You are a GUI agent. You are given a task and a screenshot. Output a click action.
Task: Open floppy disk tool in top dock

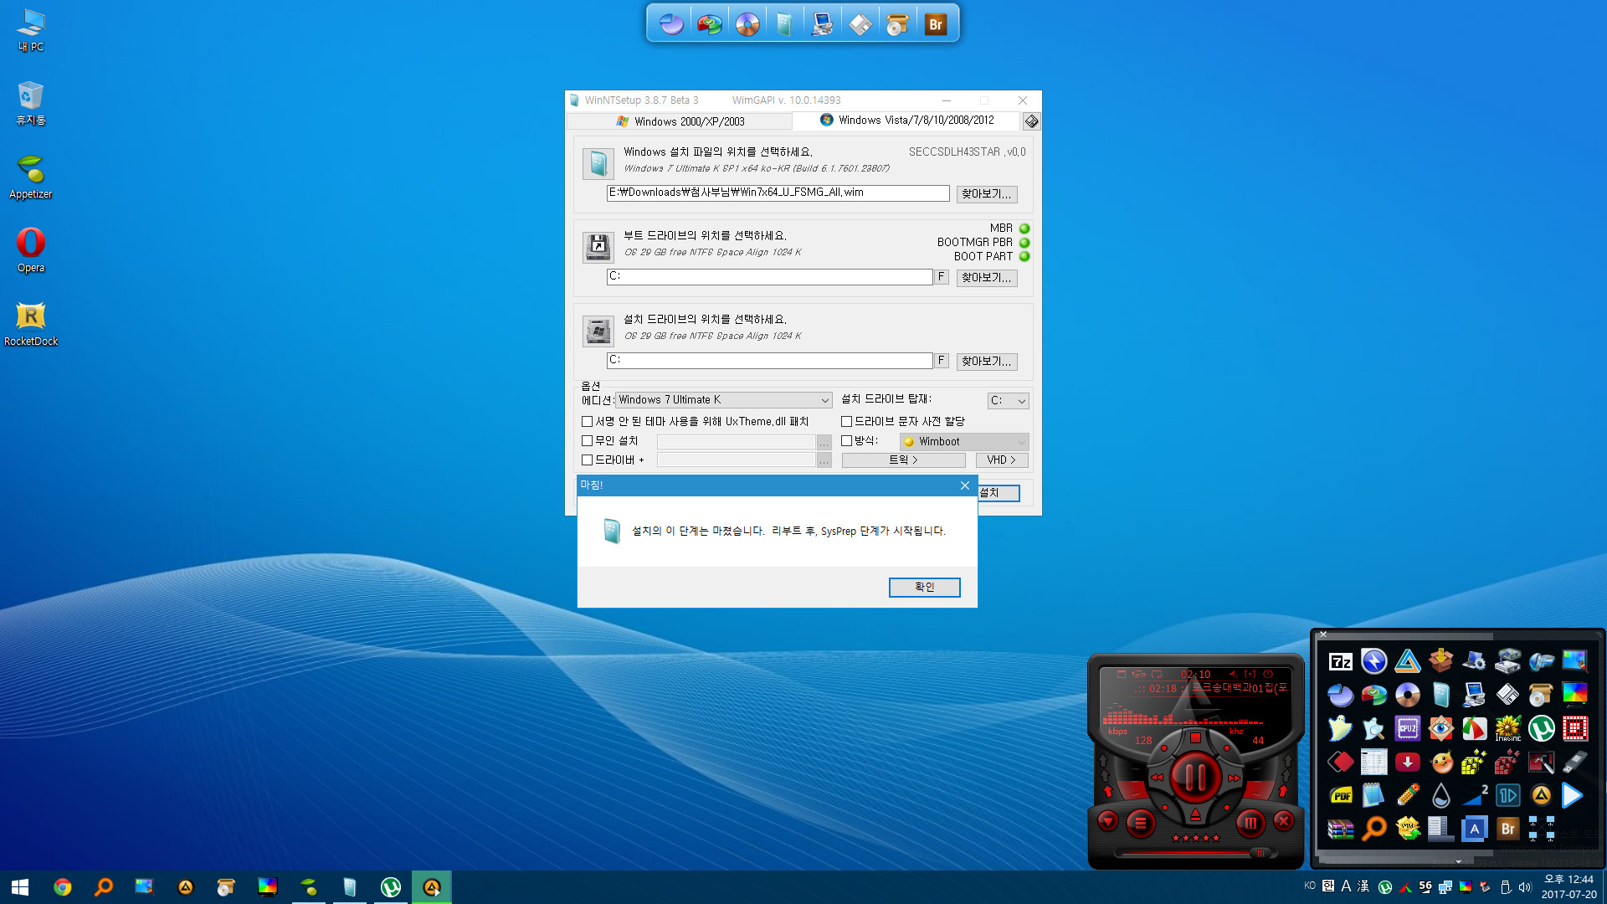point(860,23)
